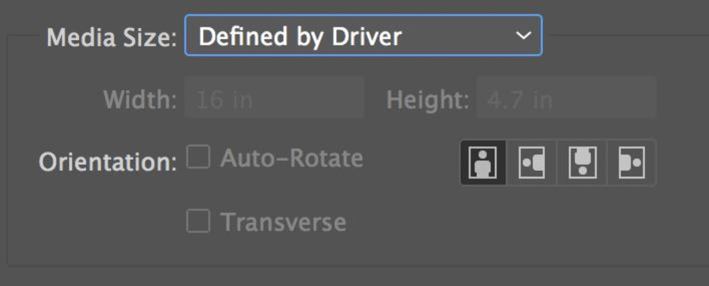The image size is (709, 286).
Task: Select the portrait up orientation icon
Action: (x=483, y=162)
